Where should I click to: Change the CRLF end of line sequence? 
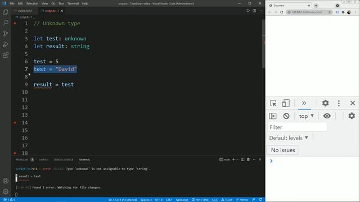pos(169,200)
